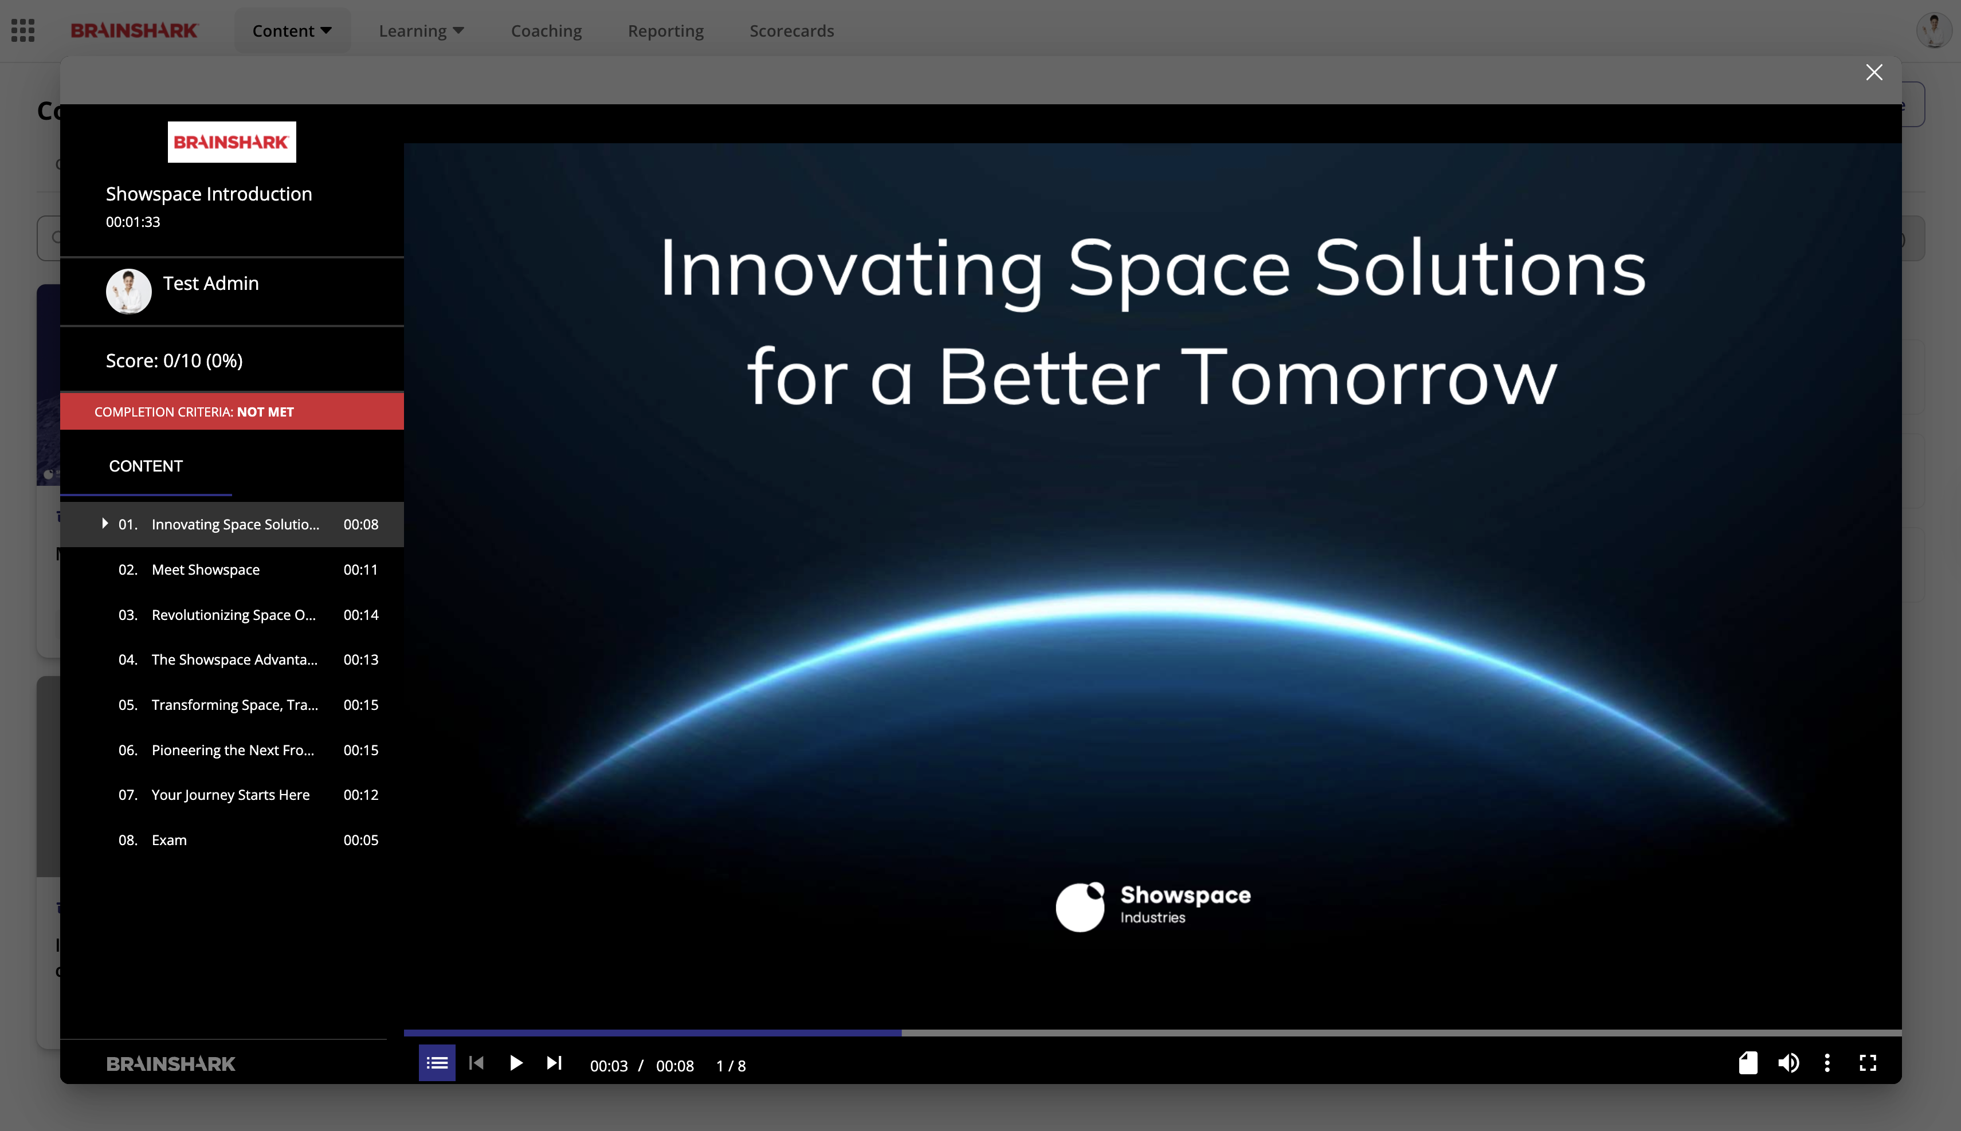Image resolution: width=1961 pixels, height=1131 pixels.
Task: Expand the Learning dropdown menu
Action: [x=421, y=30]
